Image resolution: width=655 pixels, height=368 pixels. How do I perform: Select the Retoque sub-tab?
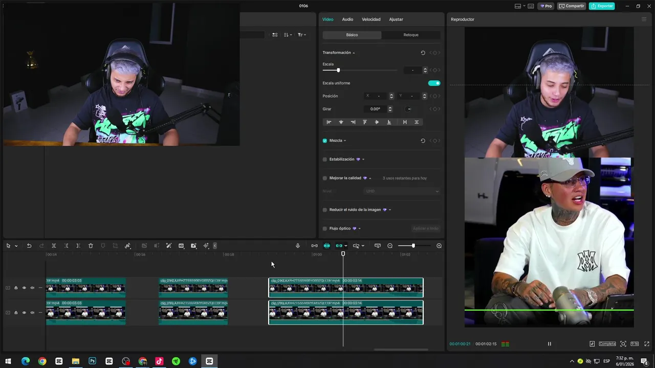pos(411,35)
